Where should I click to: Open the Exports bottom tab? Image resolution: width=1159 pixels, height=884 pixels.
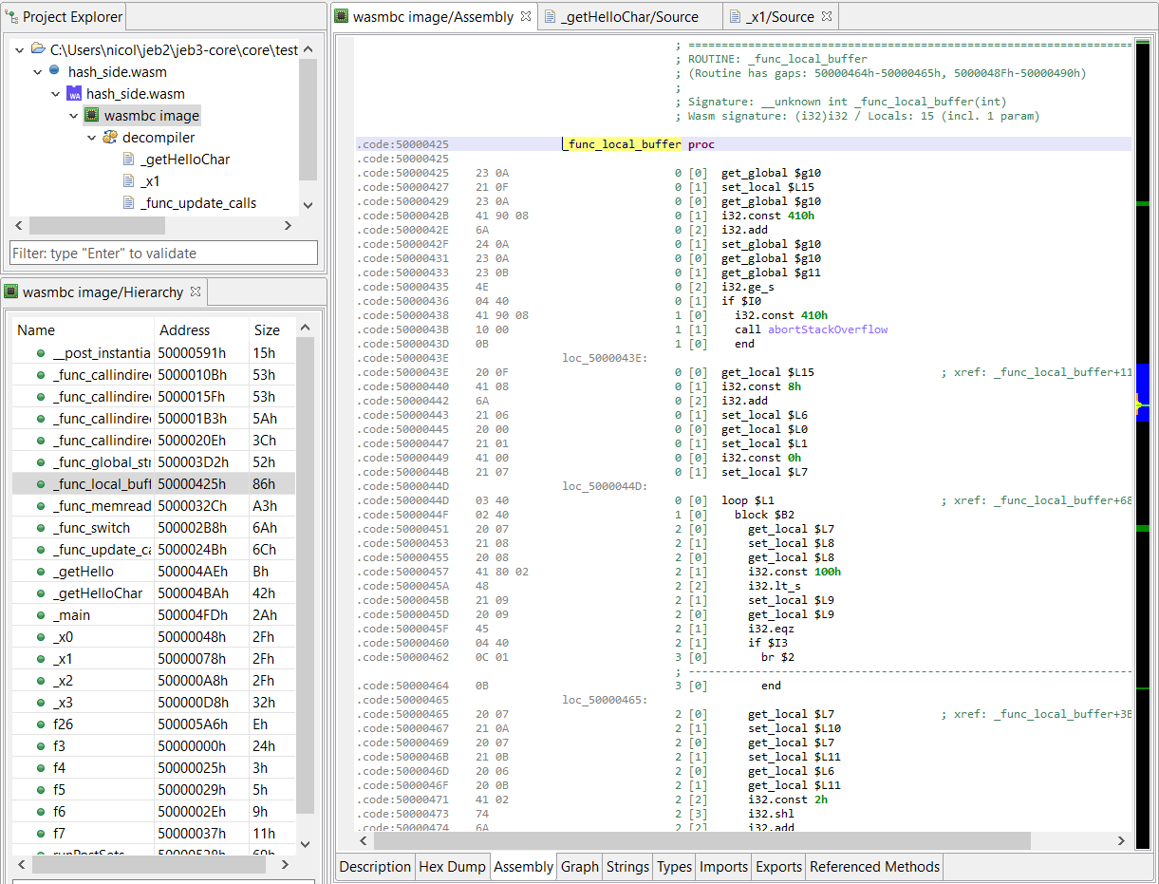click(x=778, y=866)
